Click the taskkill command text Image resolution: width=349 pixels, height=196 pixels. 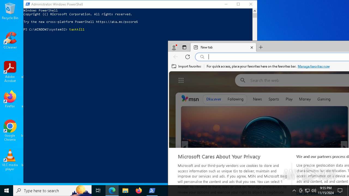coord(77,29)
